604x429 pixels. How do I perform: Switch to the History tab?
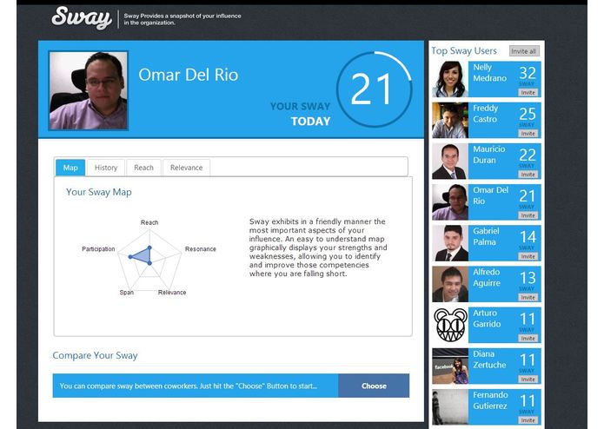pos(106,168)
